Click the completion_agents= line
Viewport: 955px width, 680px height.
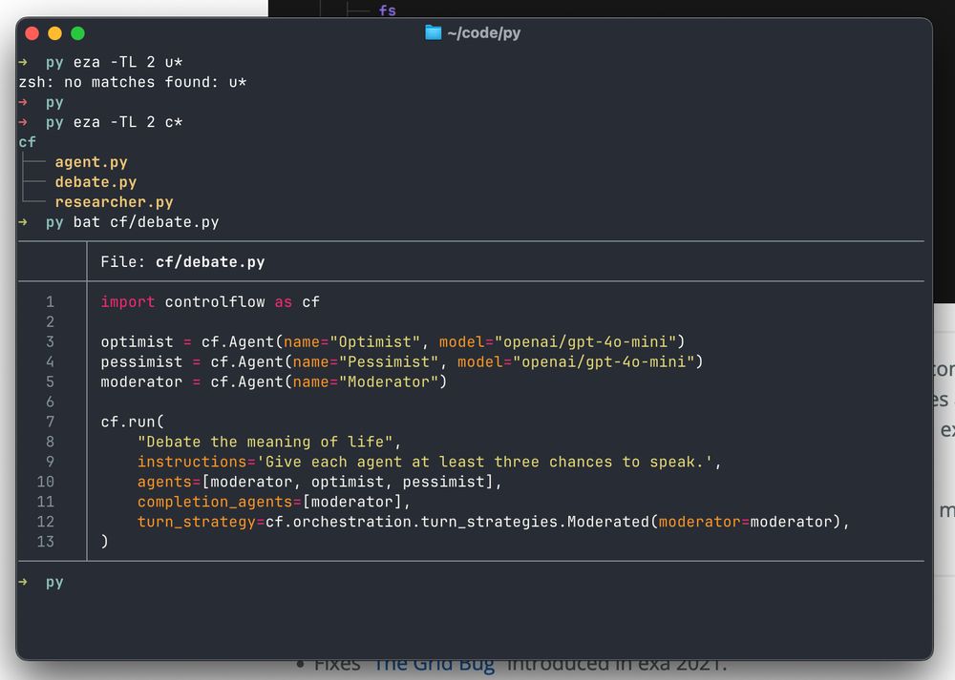pyautogui.click(x=274, y=502)
